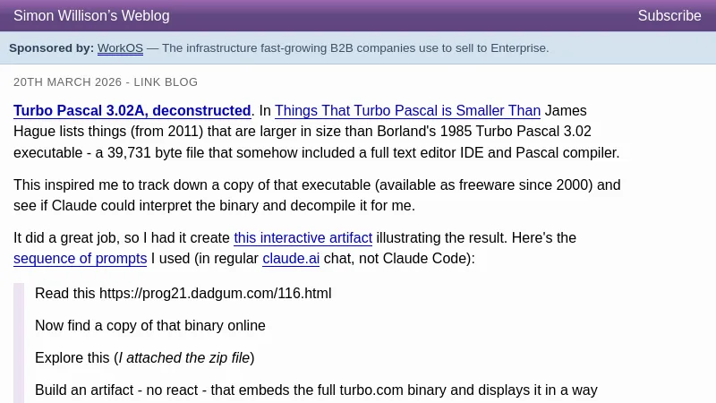
Task: Click the 'Sponsored by:' label
Action: coord(51,48)
